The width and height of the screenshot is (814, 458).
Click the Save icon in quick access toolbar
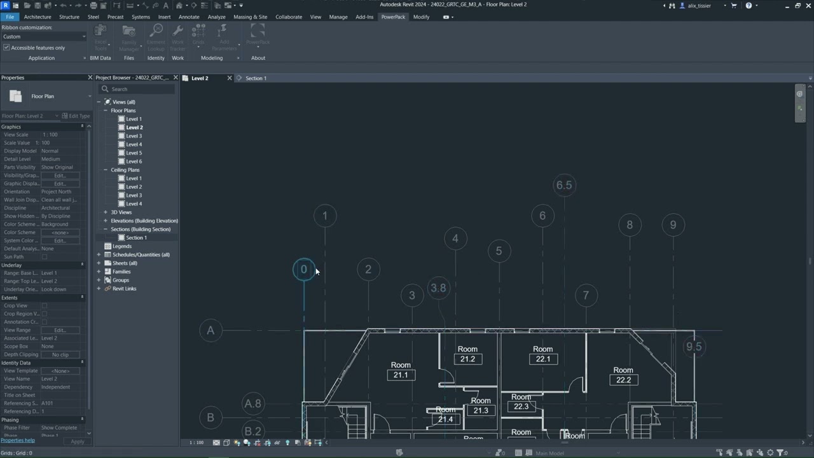(x=38, y=5)
